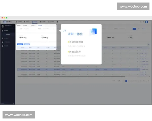Click the dark blue button above the table
This screenshot has height=121, width=152.
20,44
